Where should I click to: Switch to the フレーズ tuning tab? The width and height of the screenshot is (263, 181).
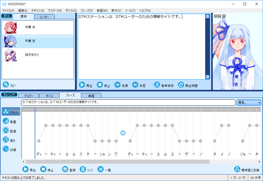pos(70,95)
